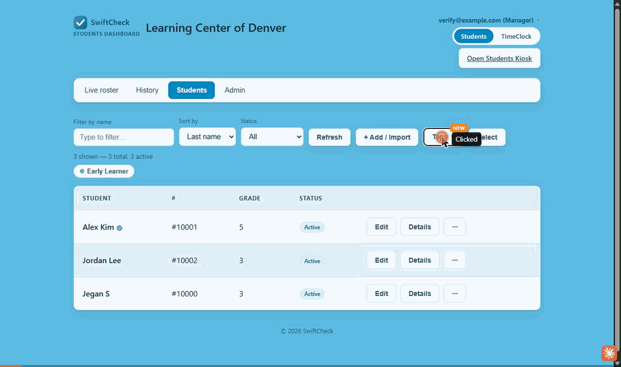Focus the Filter by name input
621x367 pixels.
124,137
